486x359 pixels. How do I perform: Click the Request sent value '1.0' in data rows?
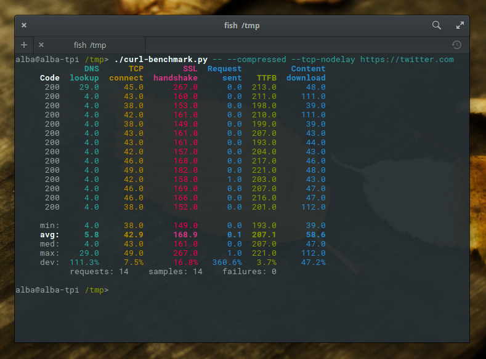234,179
